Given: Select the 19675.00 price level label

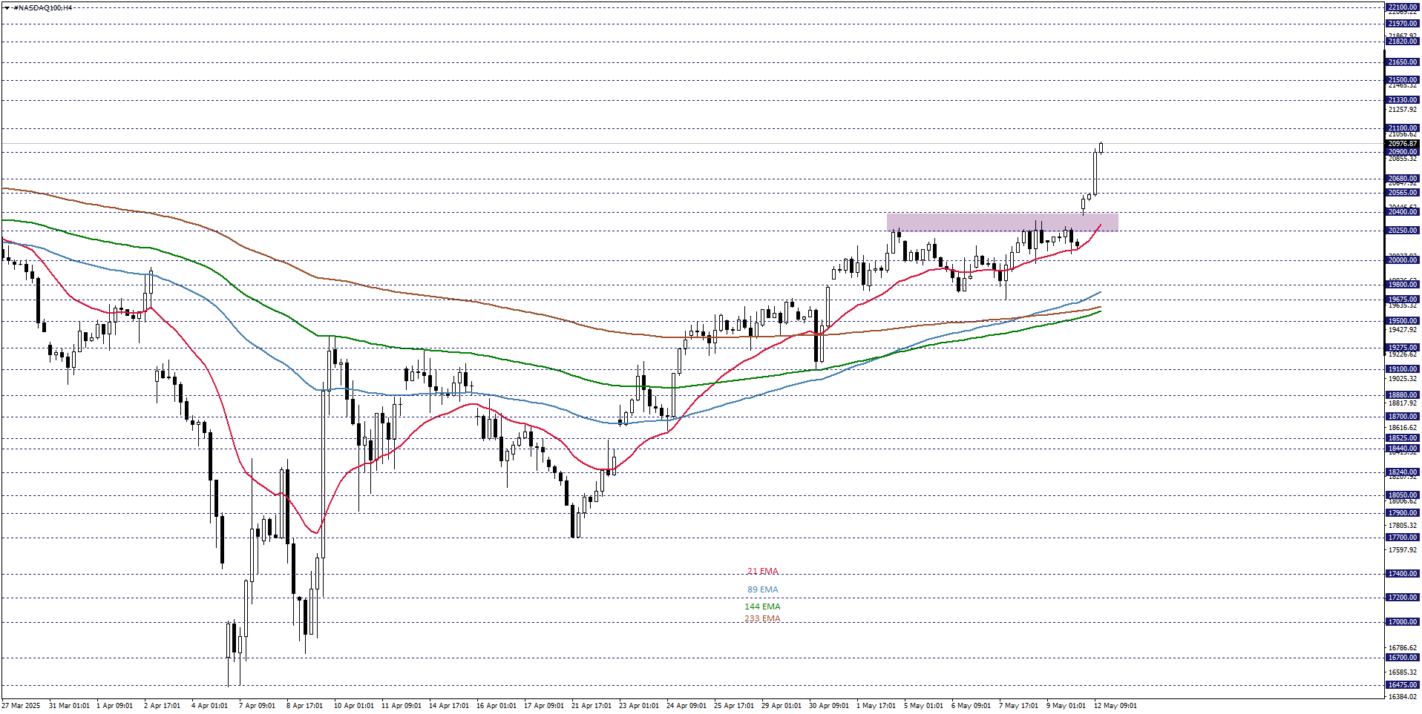Looking at the screenshot, I should [1402, 300].
